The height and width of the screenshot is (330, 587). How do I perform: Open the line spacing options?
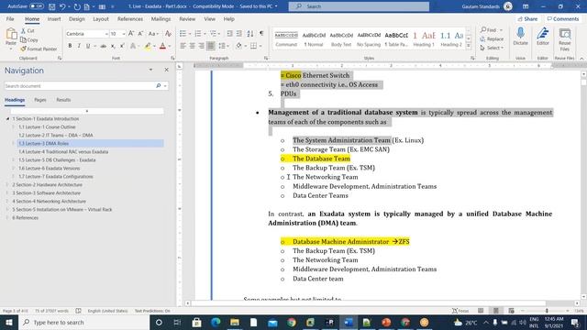tap(224, 46)
